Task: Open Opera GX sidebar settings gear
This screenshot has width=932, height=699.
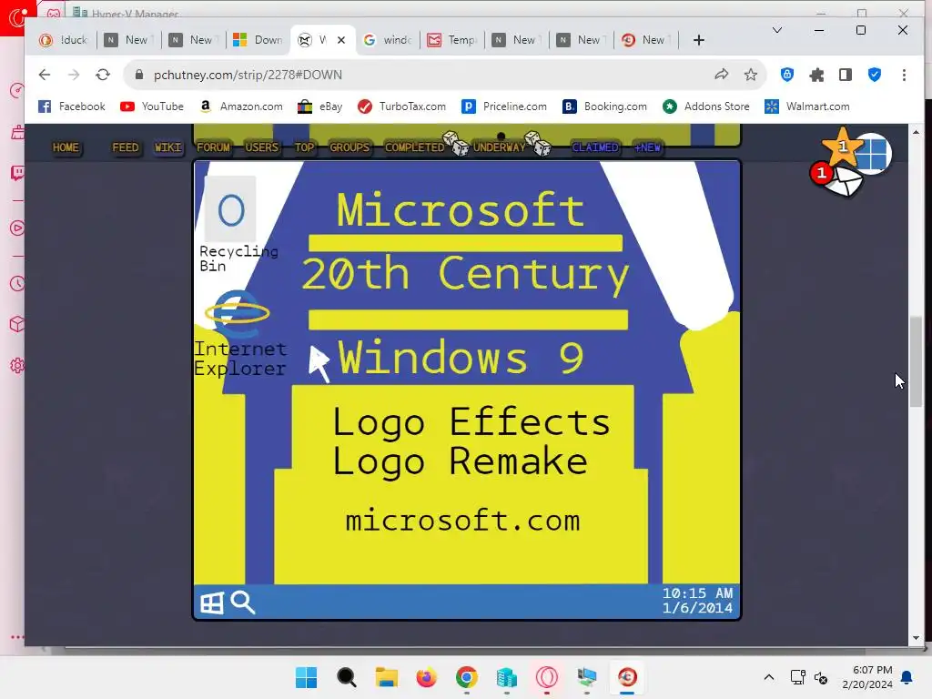Action: [17, 365]
